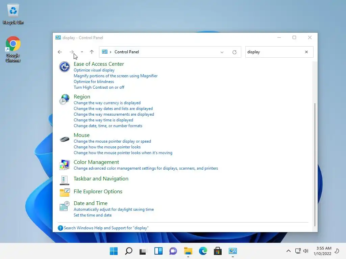
Task: Click Change how the mouse pointer looks
Action: (107, 147)
